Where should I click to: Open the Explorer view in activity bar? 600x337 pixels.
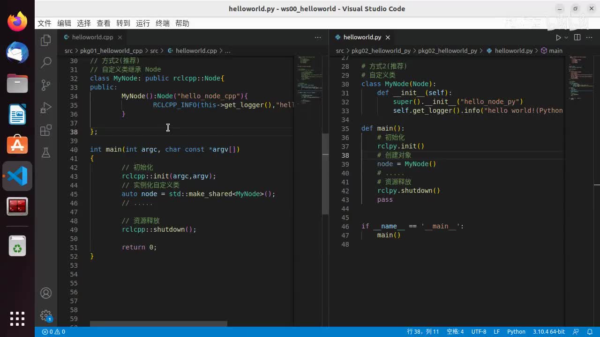coord(46,40)
